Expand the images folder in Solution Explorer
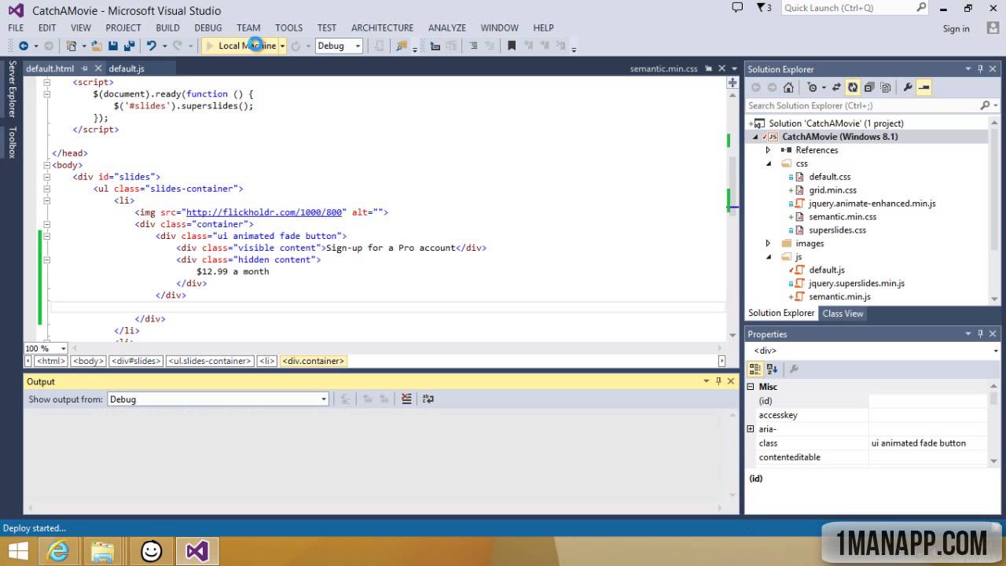This screenshot has width=1006, height=566. click(768, 244)
